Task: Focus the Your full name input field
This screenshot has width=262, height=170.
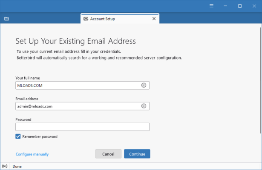Action: (x=77, y=85)
